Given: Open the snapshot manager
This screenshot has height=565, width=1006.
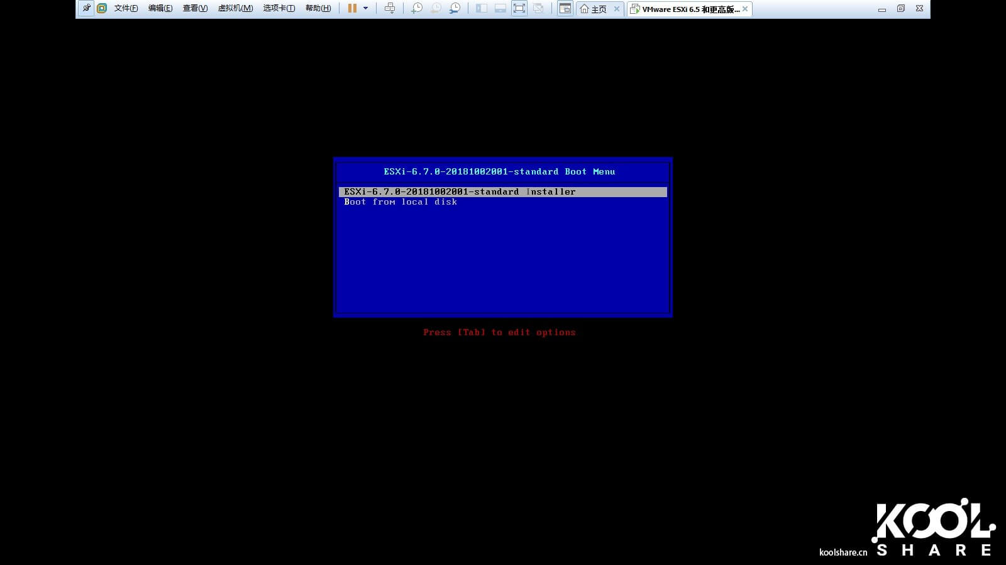Looking at the screenshot, I should point(453,8).
